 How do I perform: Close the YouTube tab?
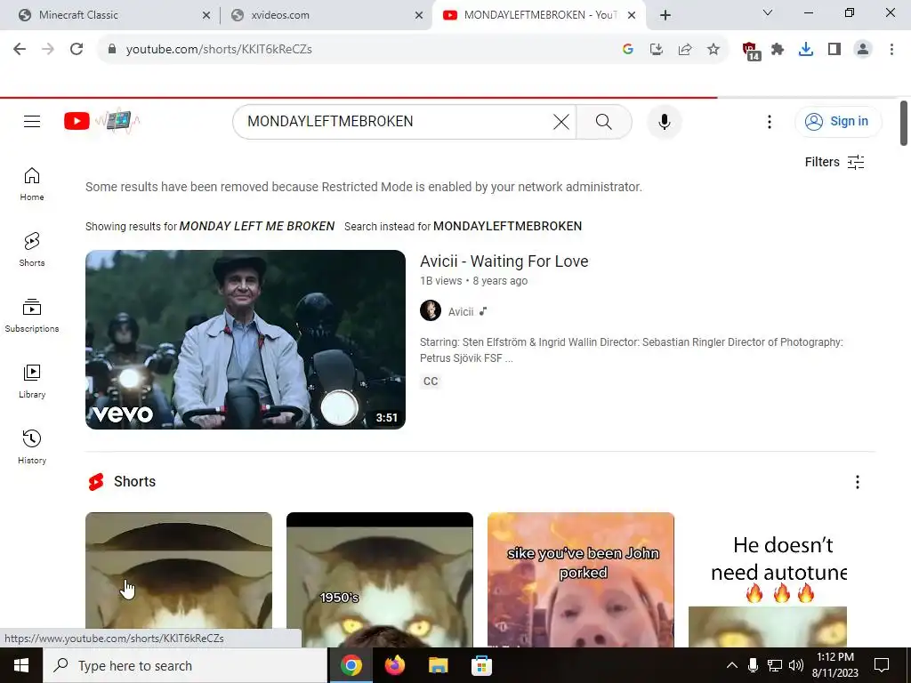[x=632, y=16]
